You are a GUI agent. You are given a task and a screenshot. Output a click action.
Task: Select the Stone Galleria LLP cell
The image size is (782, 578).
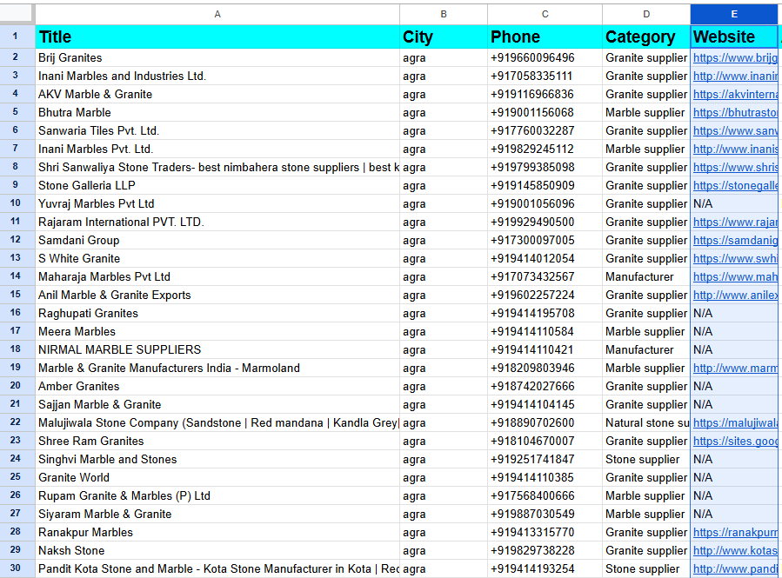(x=217, y=185)
